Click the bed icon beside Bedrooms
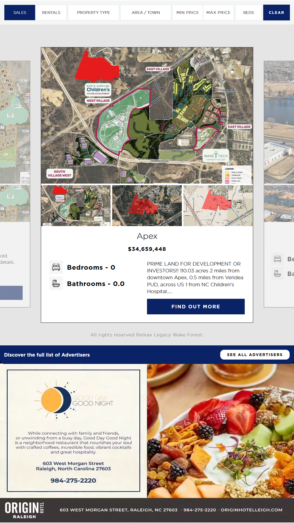294x523 pixels. coord(56,267)
